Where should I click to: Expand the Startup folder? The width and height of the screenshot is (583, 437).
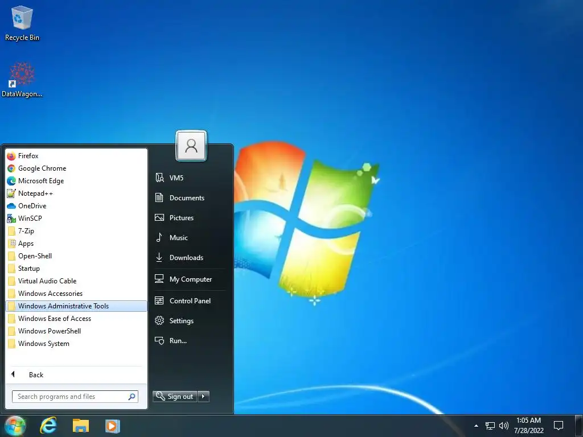pyautogui.click(x=76, y=269)
